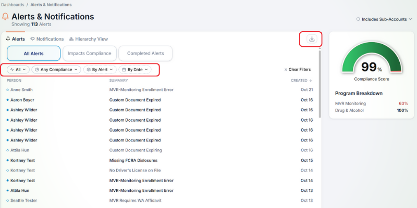Expand the By Date dropdown
The height and width of the screenshot is (208, 417).
(x=134, y=69)
